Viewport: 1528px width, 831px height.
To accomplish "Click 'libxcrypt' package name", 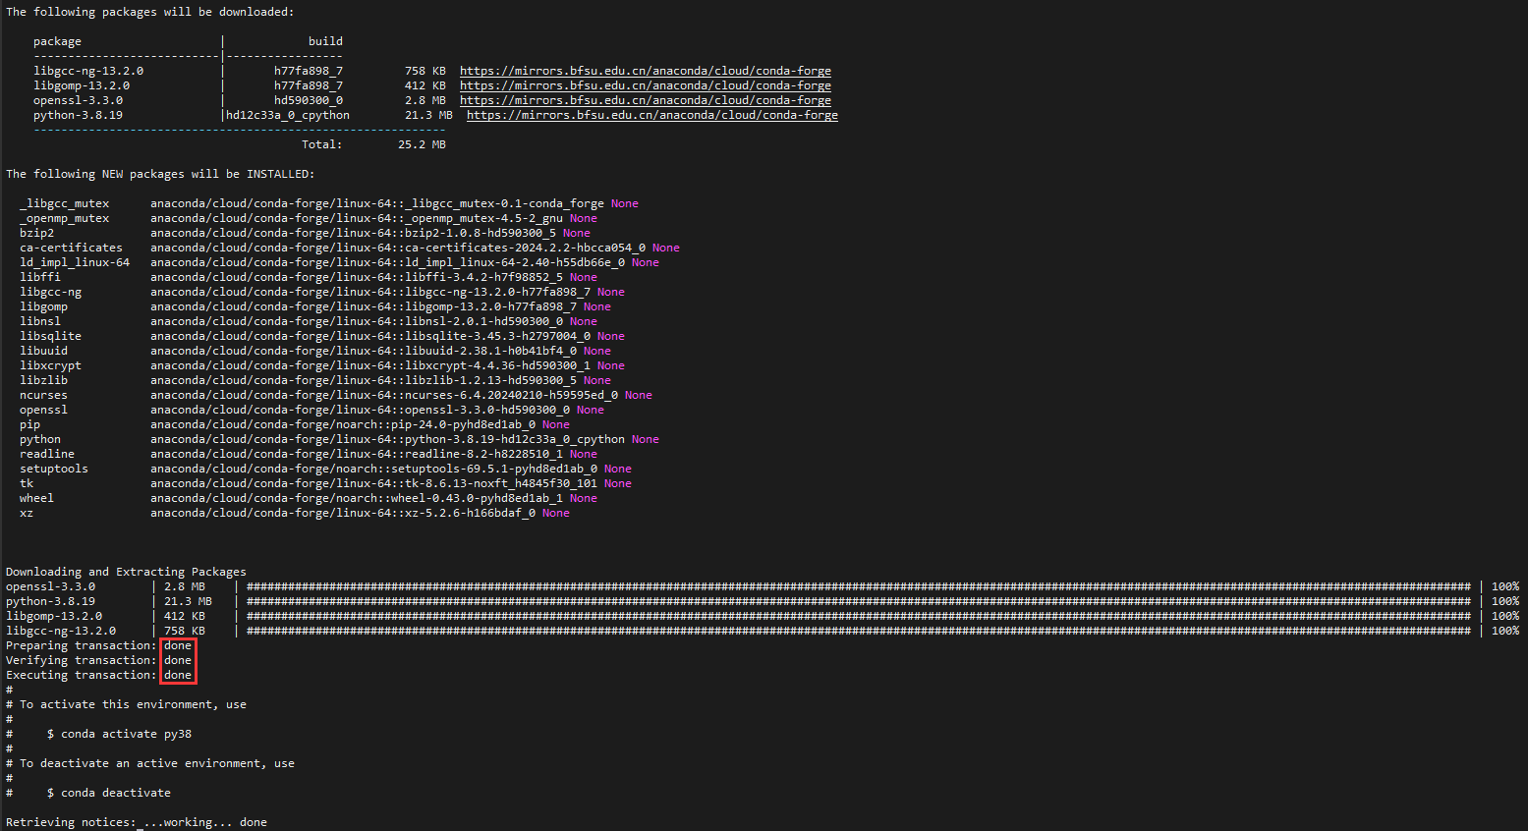I will click(x=50, y=365).
